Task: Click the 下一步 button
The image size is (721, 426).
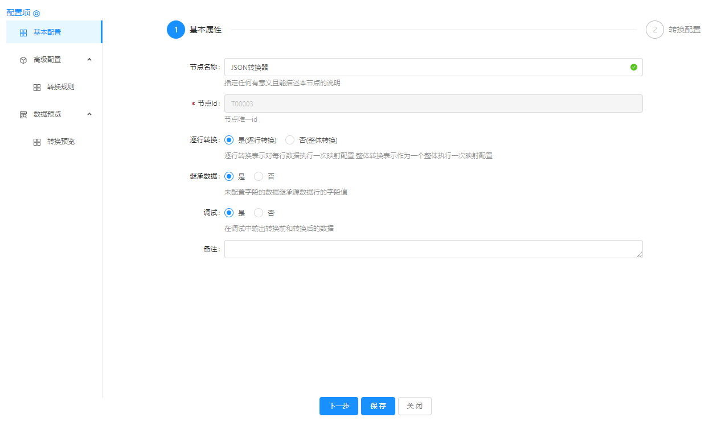Action: tap(338, 406)
